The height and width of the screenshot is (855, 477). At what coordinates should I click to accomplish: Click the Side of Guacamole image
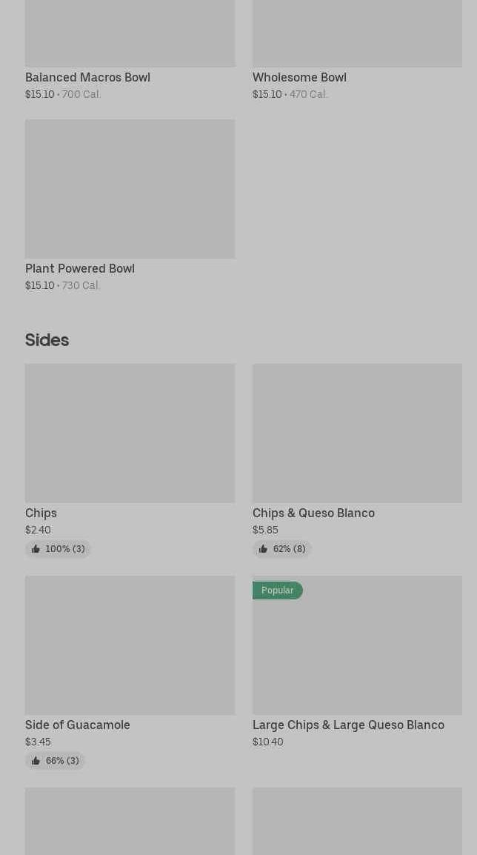point(130,645)
